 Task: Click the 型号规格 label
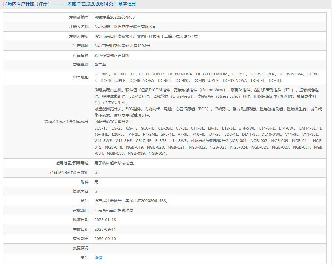81,77
